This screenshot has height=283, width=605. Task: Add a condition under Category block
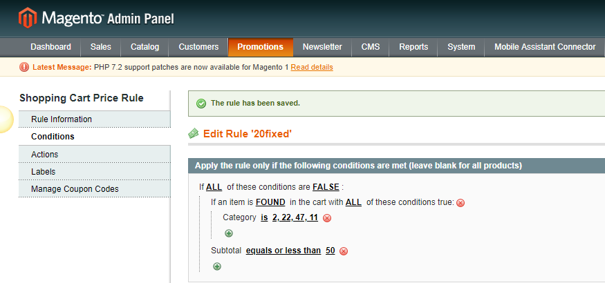coord(229,233)
